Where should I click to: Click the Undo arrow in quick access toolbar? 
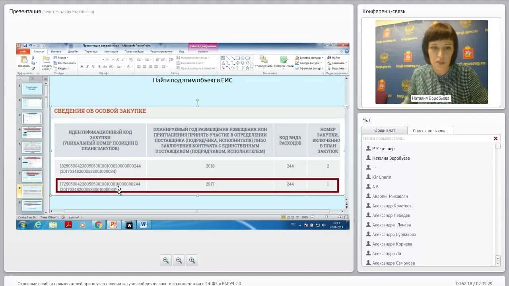[x=30, y=46]
